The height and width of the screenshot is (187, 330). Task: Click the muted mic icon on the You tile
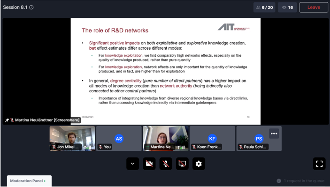[100, 147]
